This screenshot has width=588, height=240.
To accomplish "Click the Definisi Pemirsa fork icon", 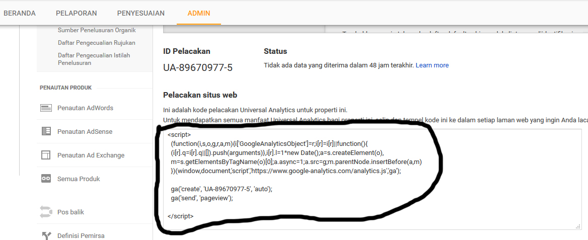I will pyautogui.click(x=46, y=235).
